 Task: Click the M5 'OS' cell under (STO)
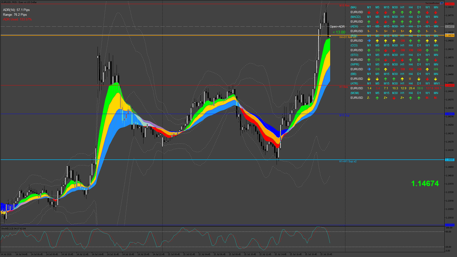click(x=378, y=60)
